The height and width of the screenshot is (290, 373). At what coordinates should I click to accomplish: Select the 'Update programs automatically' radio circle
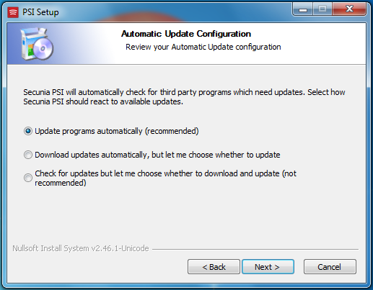28,131
